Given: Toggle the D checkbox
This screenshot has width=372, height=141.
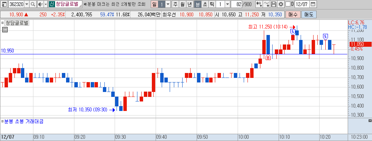Looking at the screenshot, I should (288, 4).
